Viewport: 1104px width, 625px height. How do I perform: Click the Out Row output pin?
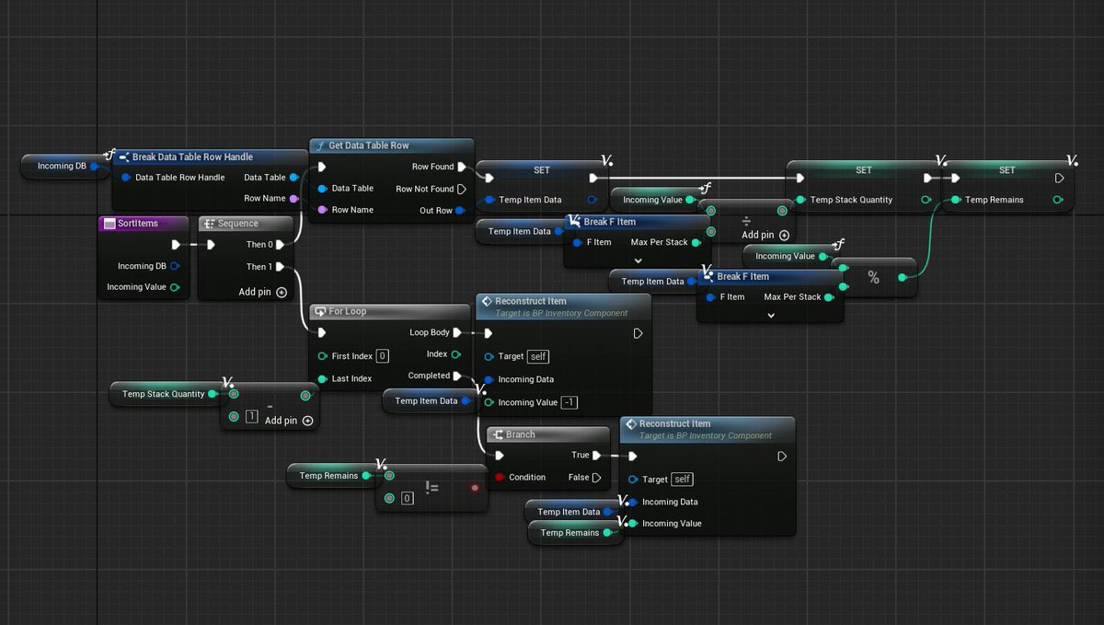tap(462, 211)
